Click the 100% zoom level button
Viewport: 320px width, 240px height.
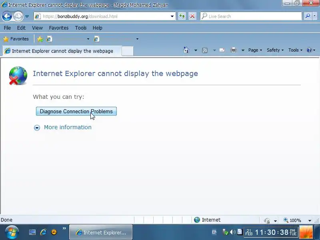pyautogui.click(x=292, y=220)
